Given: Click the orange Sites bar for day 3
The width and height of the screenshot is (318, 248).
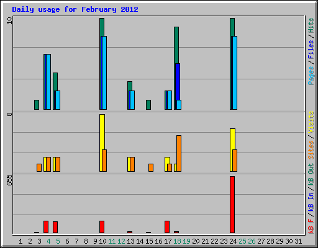Looking at the screenshot, I should [39, 167].
